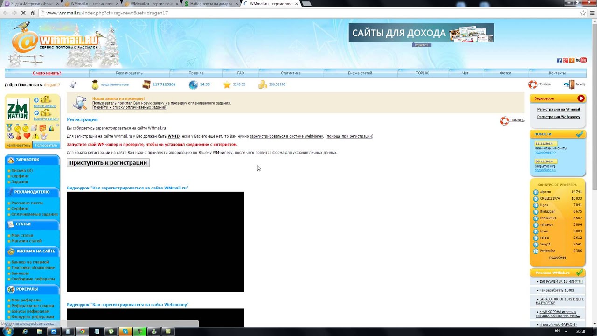The height and width of the screenshot is (336, 597).
Task: Open uTorrent from the taskbar
Action: pyautogui.click(x=111, y=331)
